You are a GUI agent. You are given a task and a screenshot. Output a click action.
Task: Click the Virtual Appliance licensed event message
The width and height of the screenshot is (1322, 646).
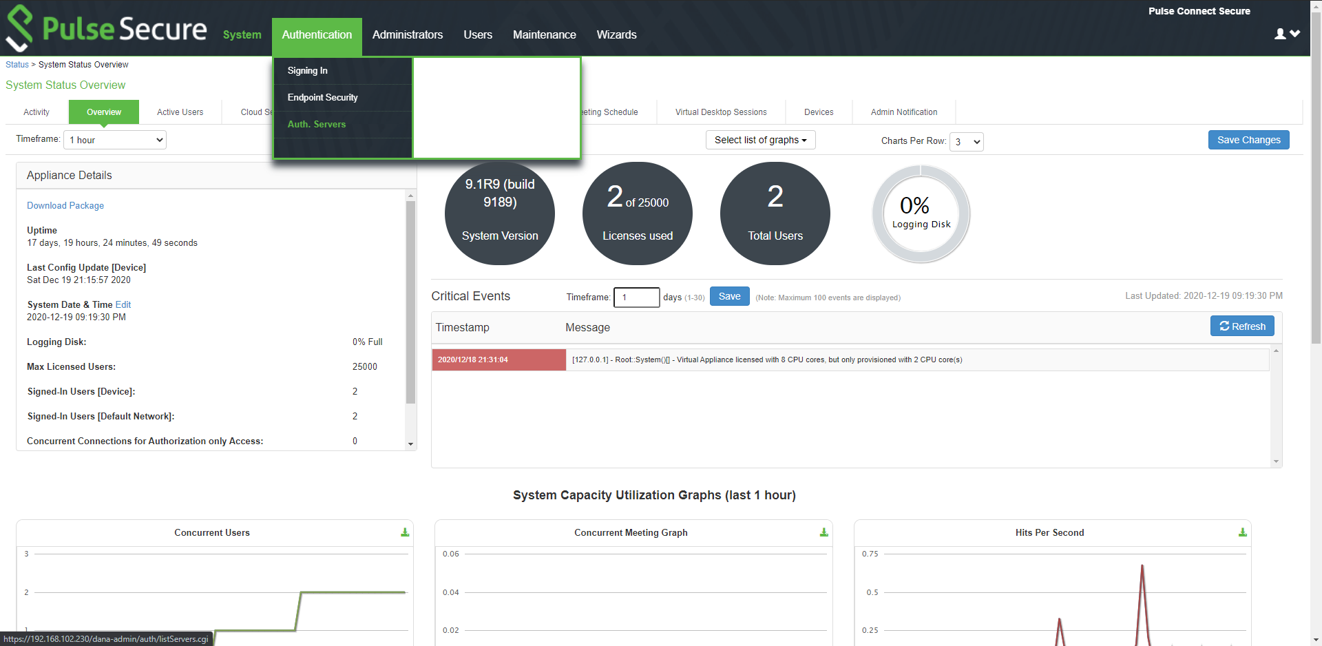point(767,360)
